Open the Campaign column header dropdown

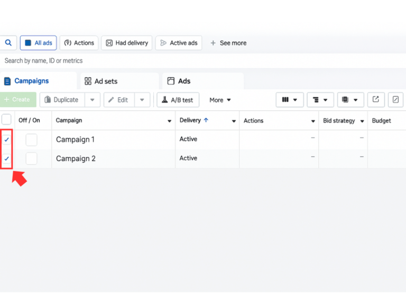point(169,121)
